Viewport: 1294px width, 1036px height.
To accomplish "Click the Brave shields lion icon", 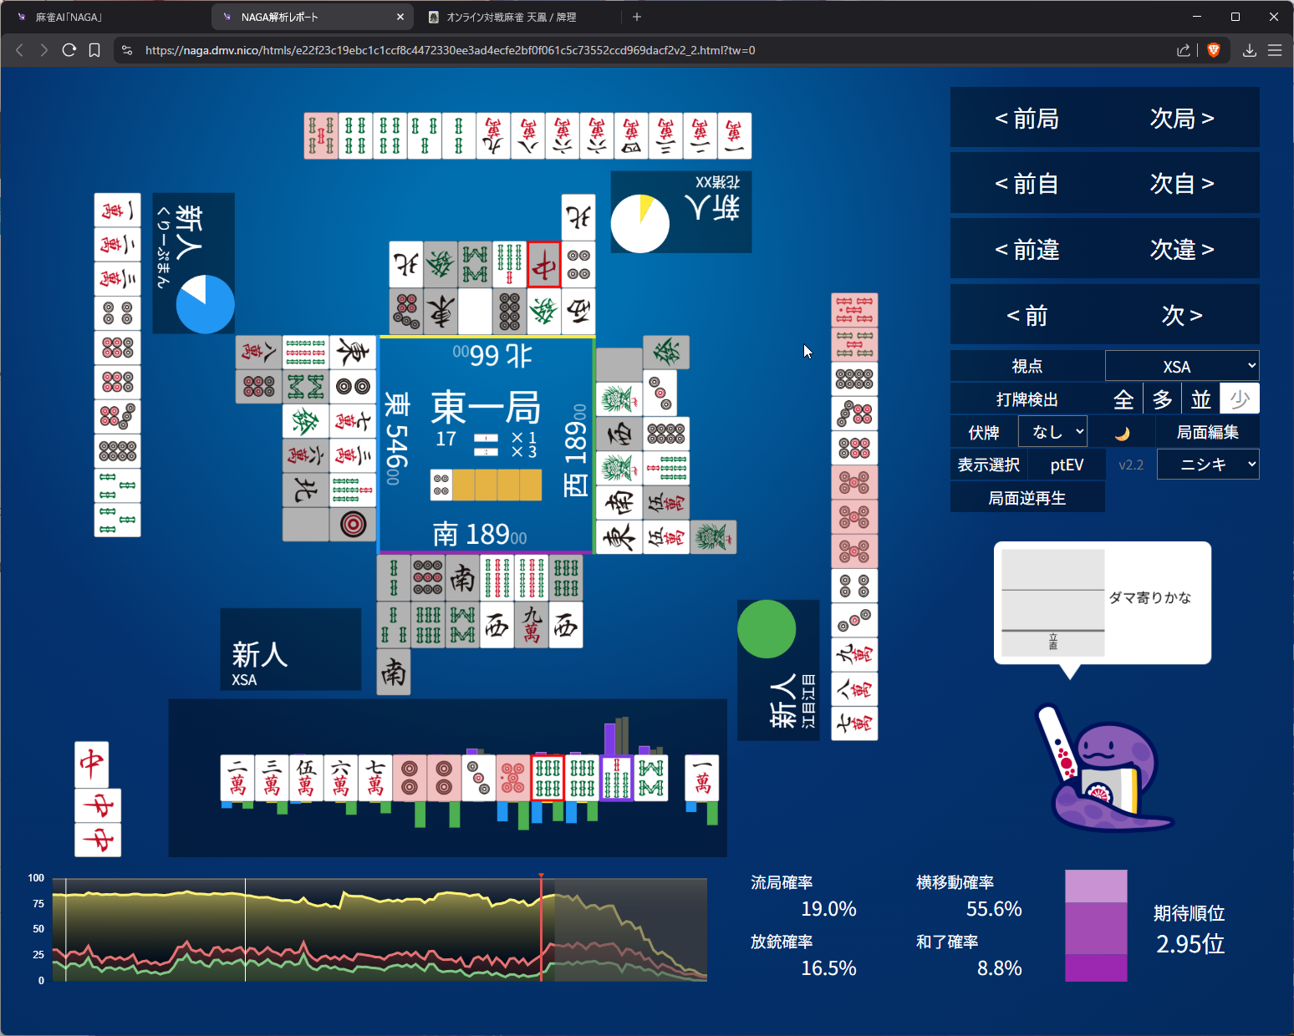I will 1214,50.
